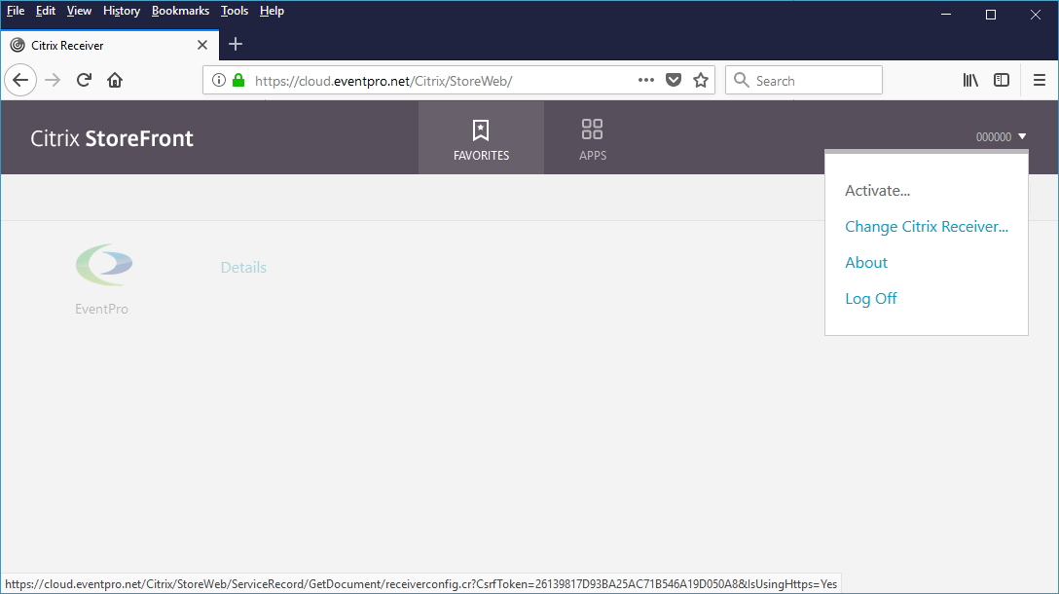Image resolution: width=1059 pixels, height=594 pixels.
Task: Close the Firefox window
Action: coord(1036,15)
